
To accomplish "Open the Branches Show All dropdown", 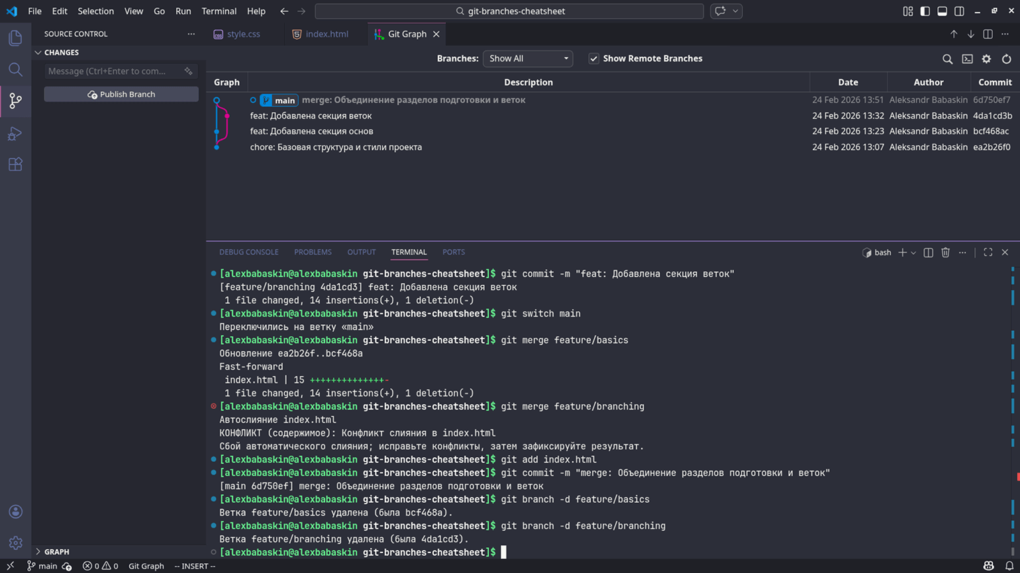I will click(528, 59).
